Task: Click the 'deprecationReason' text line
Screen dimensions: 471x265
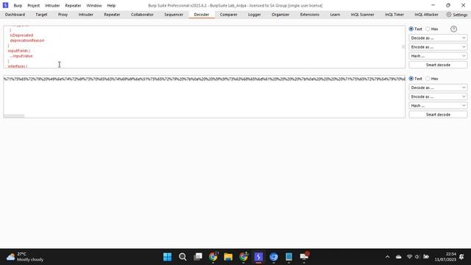Action: click(x=27, y=40)
